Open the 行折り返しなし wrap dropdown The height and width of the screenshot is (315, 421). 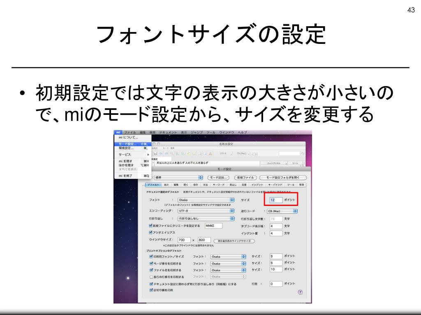(206, 219)
